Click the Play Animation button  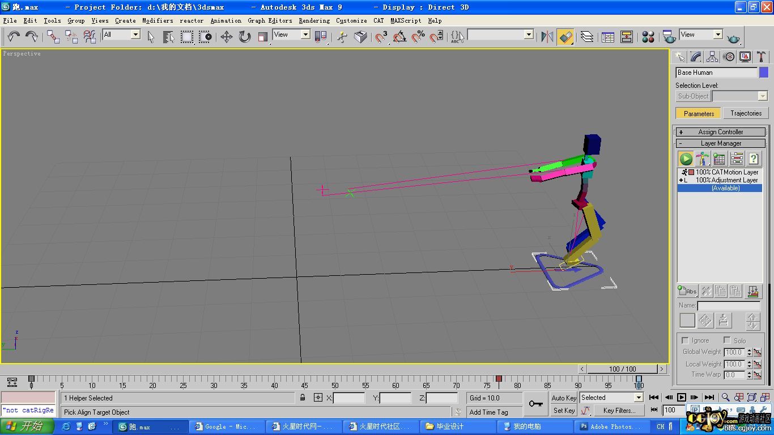tap(682, 398)
